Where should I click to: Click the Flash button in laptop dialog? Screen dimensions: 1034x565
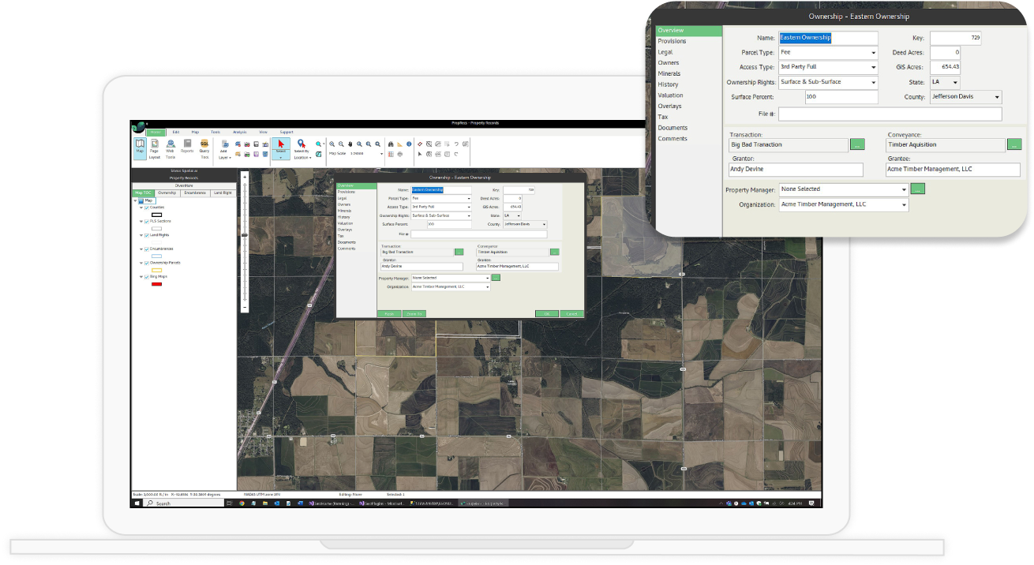pos(389,313)
